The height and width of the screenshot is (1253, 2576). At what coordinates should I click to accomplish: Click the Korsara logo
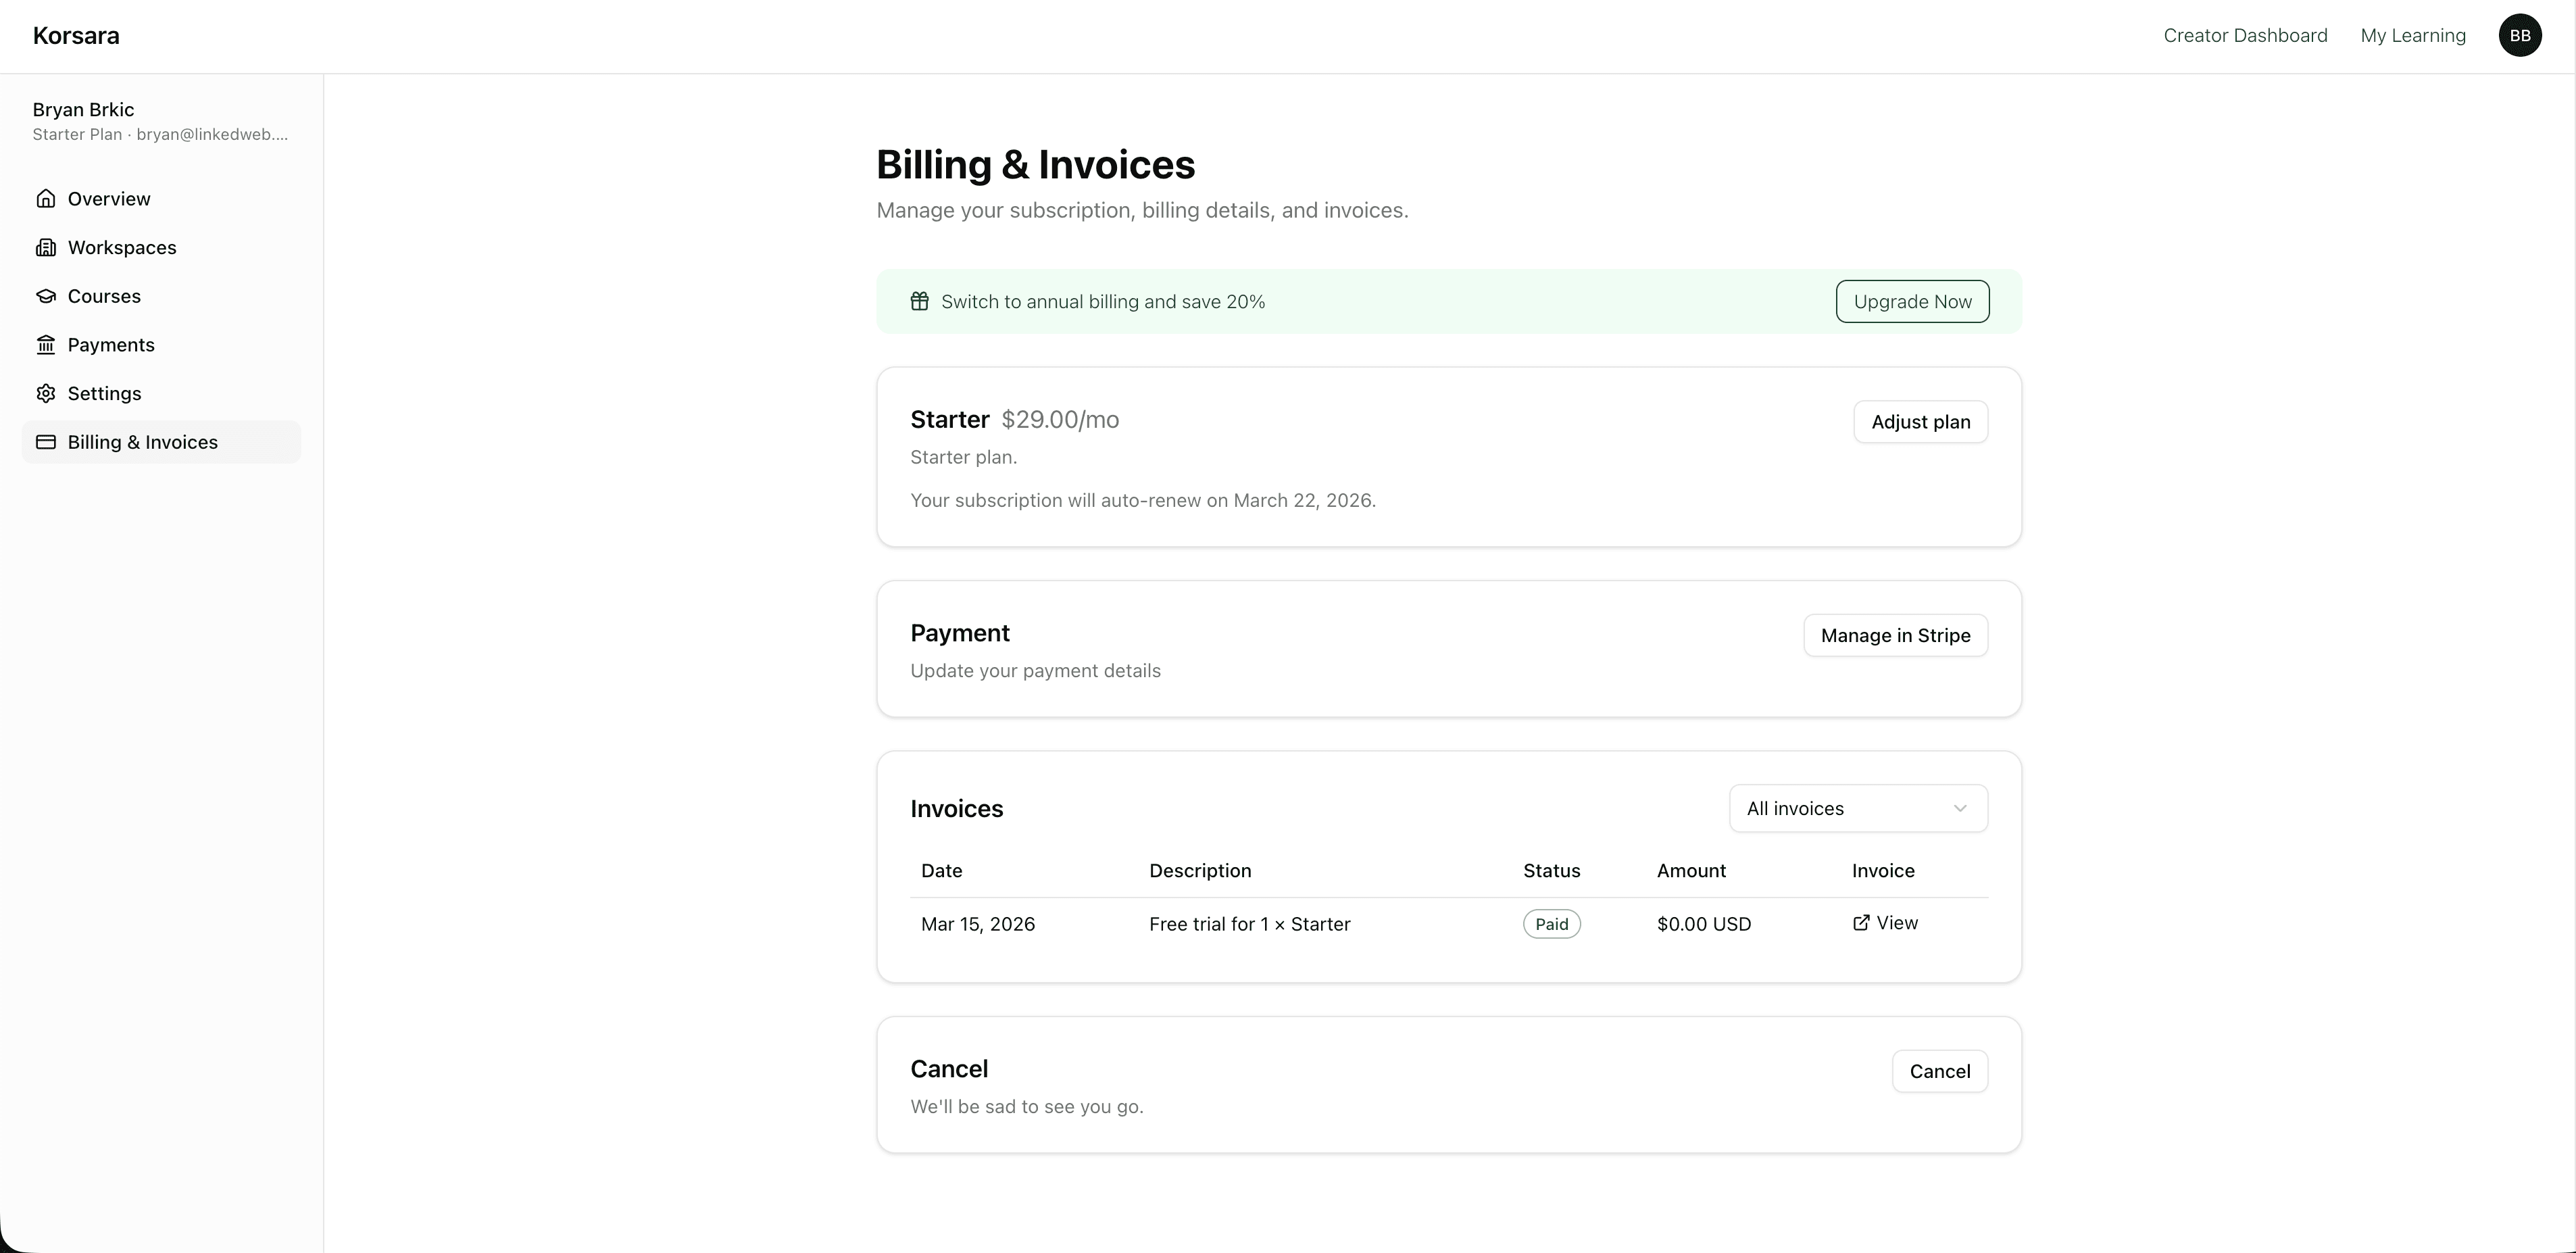[x=76, y=35]
